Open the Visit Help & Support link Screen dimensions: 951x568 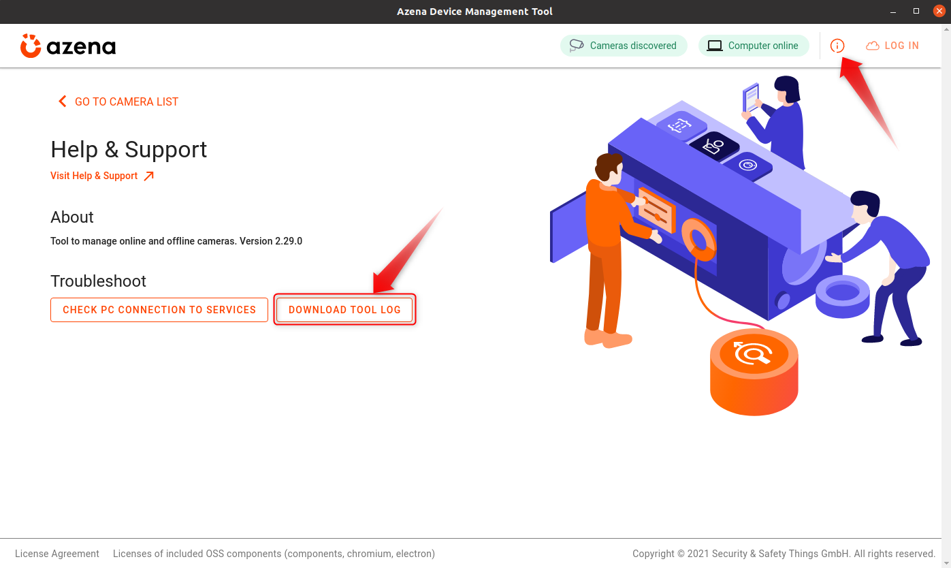coord(94,176)
